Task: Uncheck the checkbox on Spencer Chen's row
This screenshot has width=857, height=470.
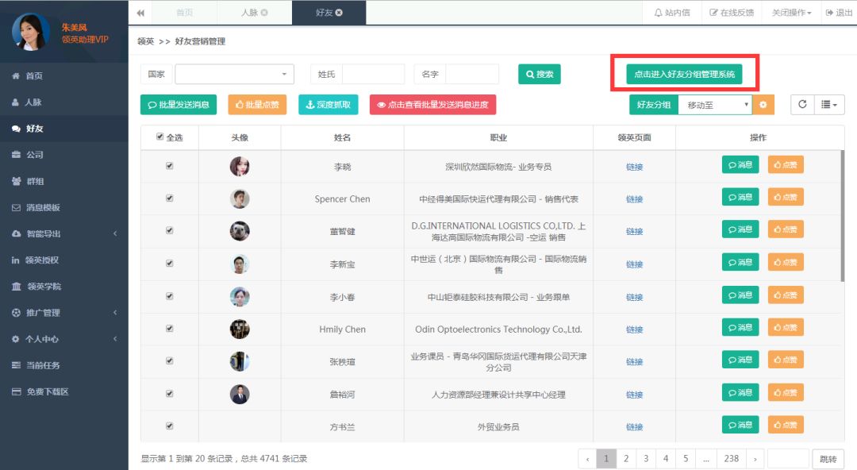Action: [x=169, y=198]
